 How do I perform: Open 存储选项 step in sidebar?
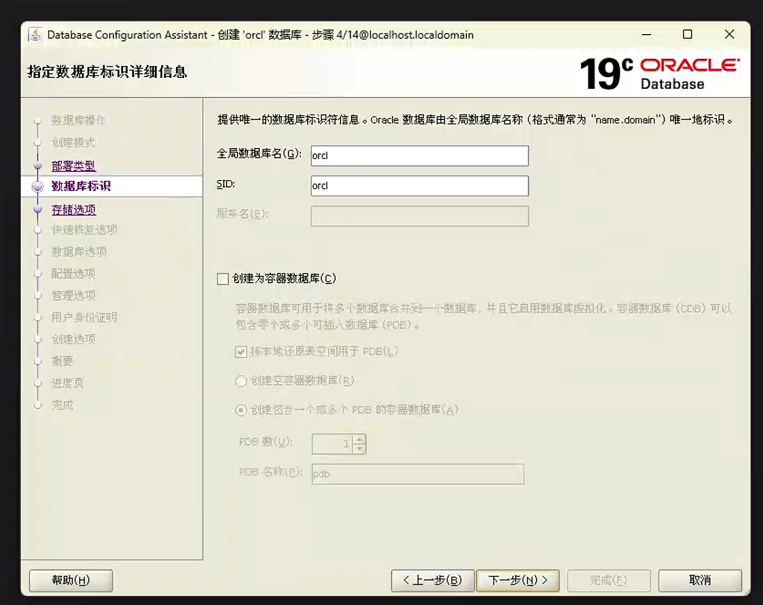74,210
